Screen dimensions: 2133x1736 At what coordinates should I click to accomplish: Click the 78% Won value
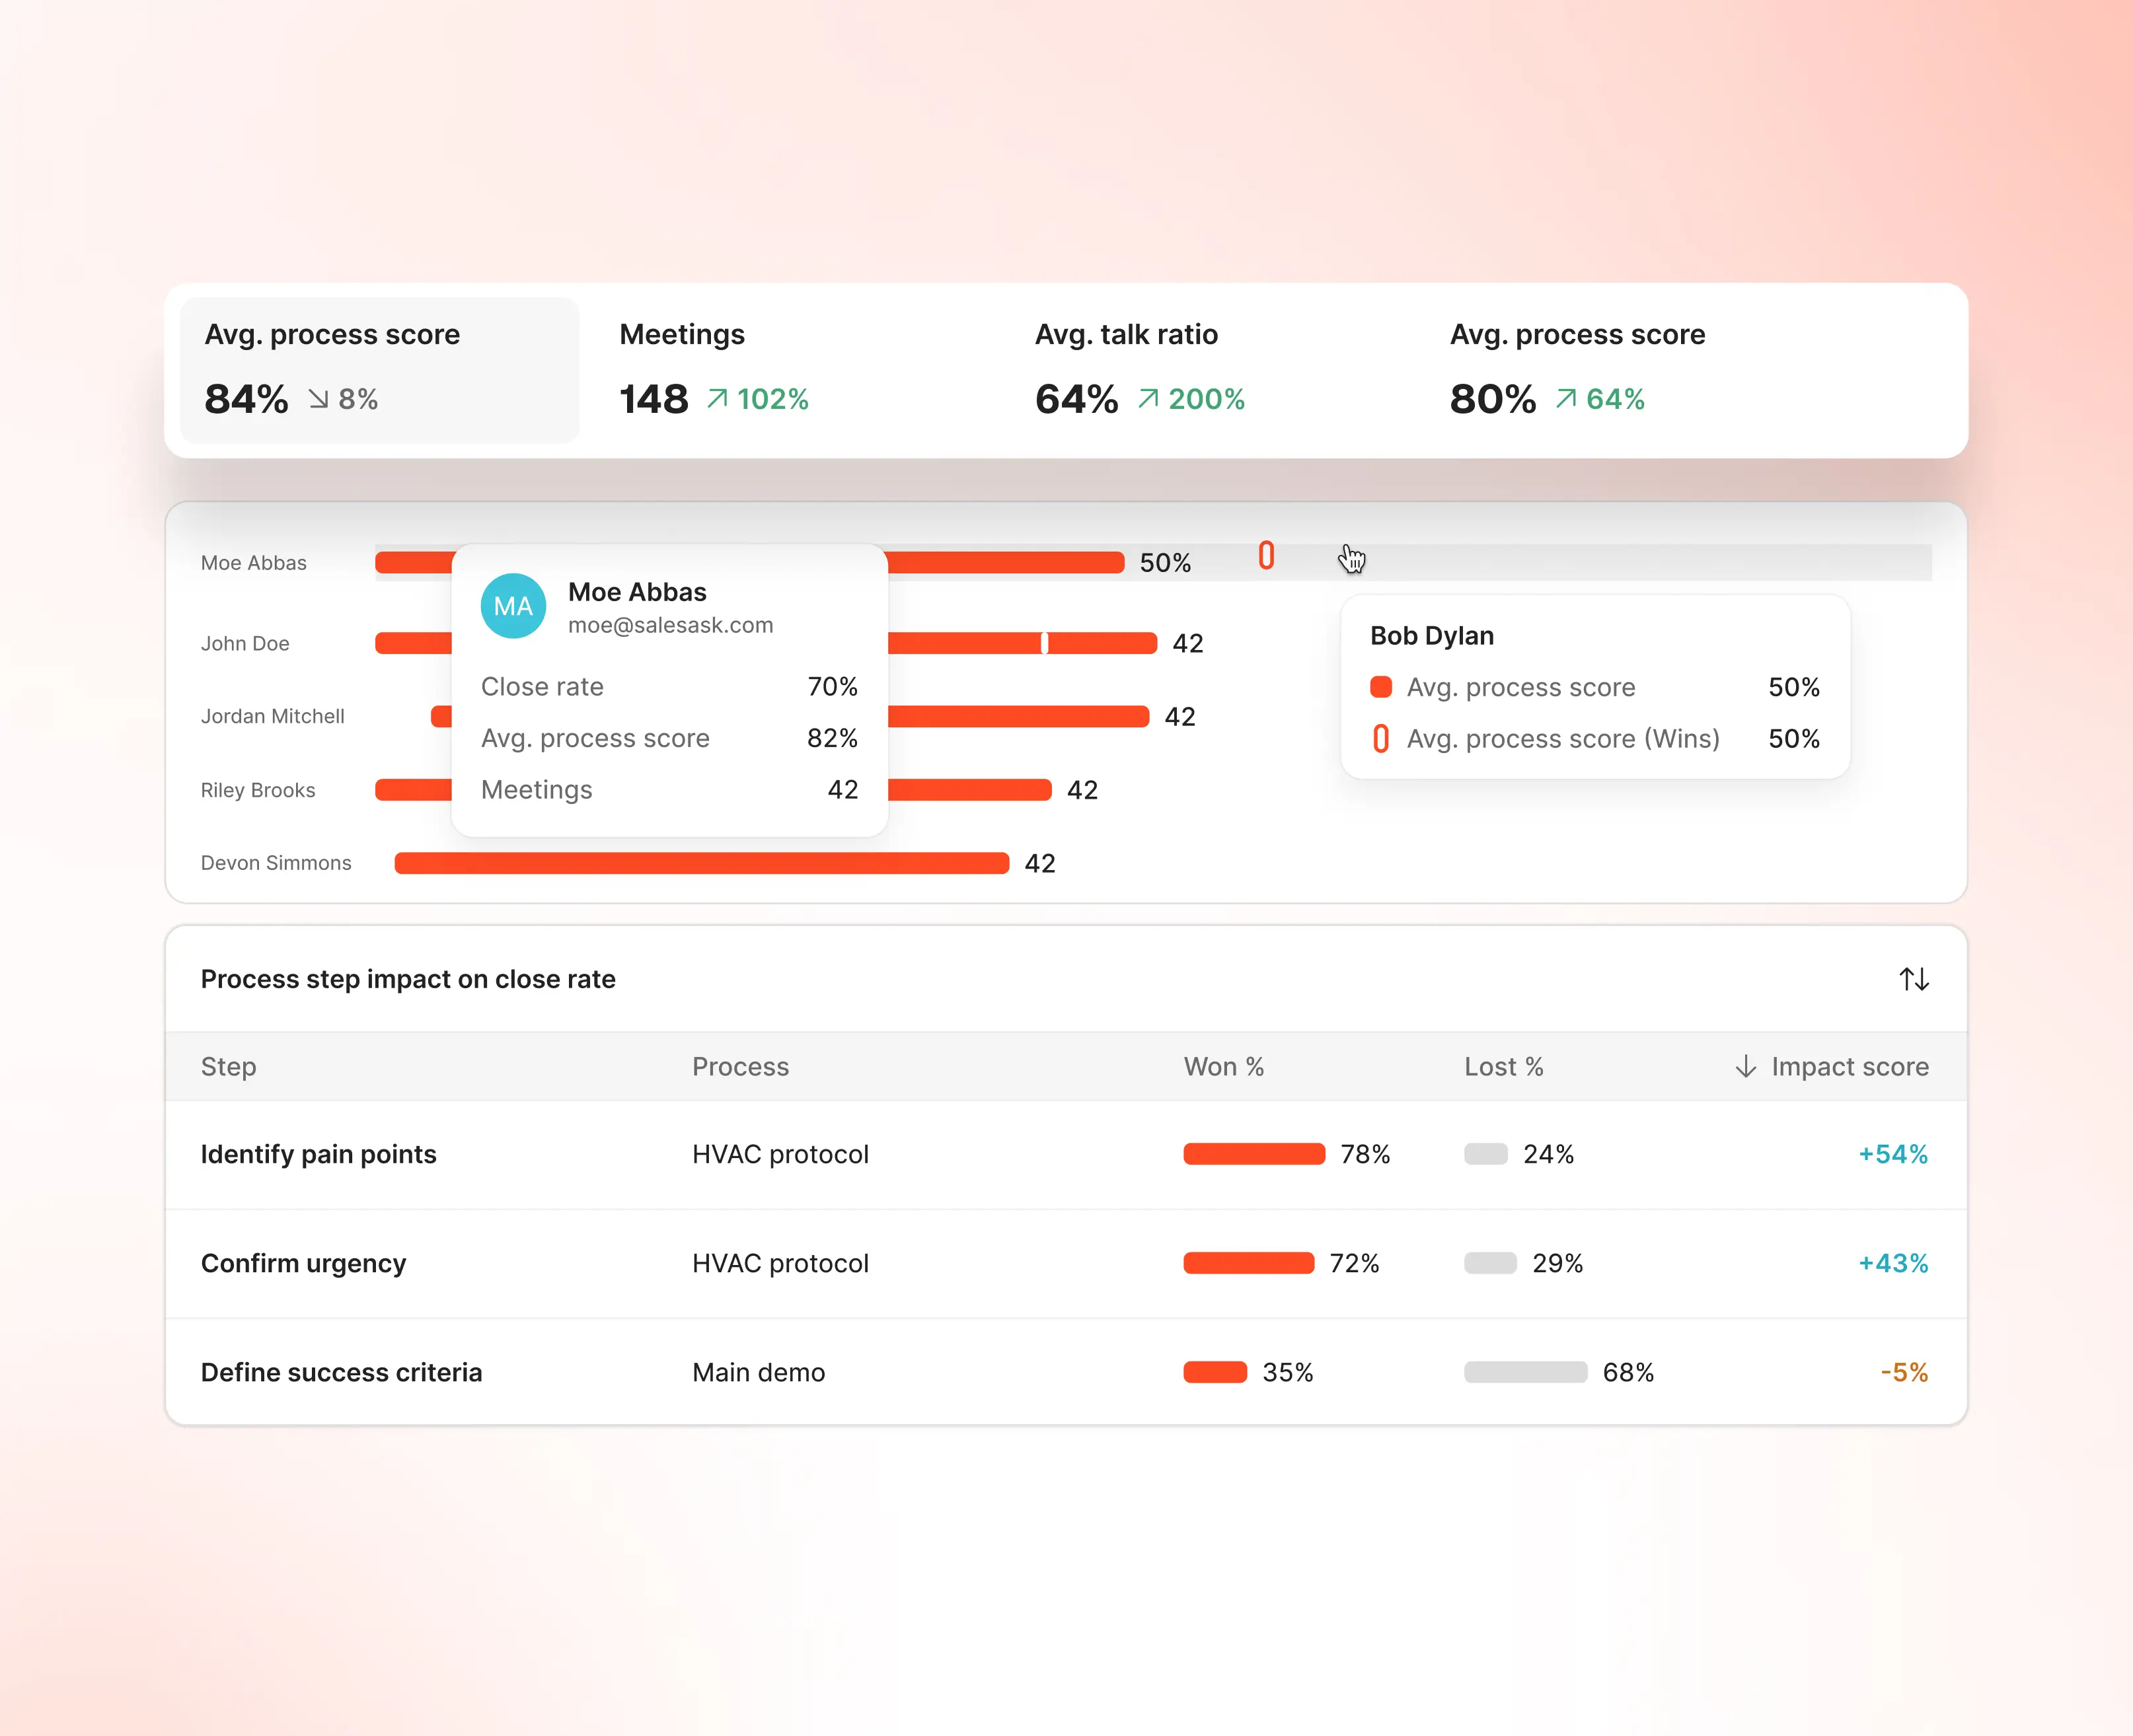coord(1366,1154)
